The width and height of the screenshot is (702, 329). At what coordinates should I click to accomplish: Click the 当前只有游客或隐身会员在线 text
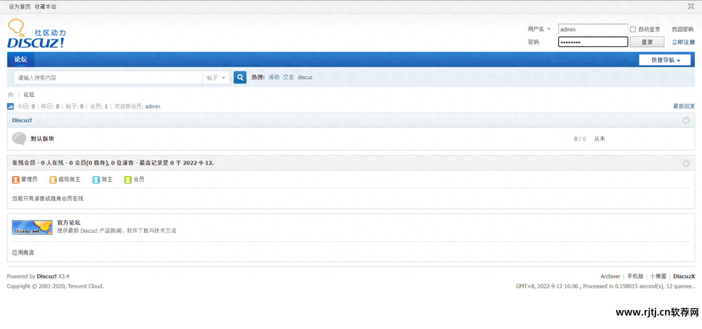coord(48,198)
